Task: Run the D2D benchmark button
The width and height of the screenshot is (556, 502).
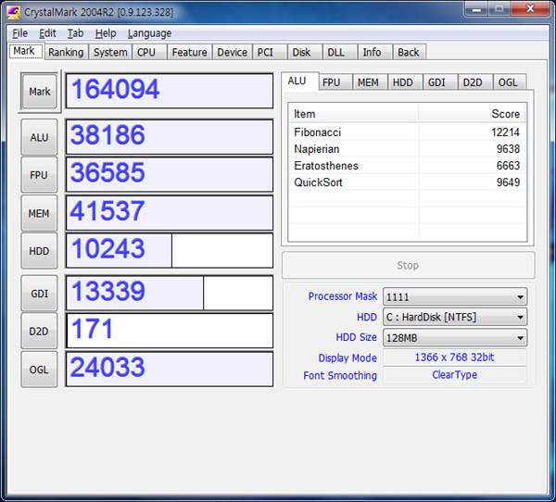Action: 39,332
